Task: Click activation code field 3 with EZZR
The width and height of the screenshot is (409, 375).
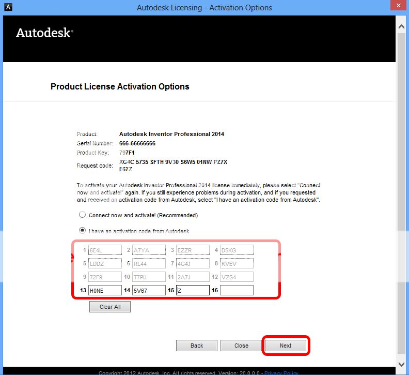Action: pos(193,250)
